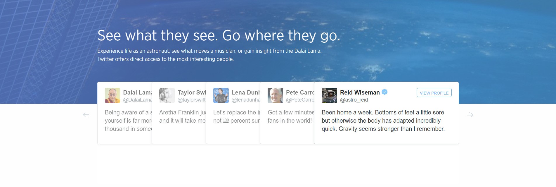Select the Lena Dunham card name

click(x=246, y=92)
